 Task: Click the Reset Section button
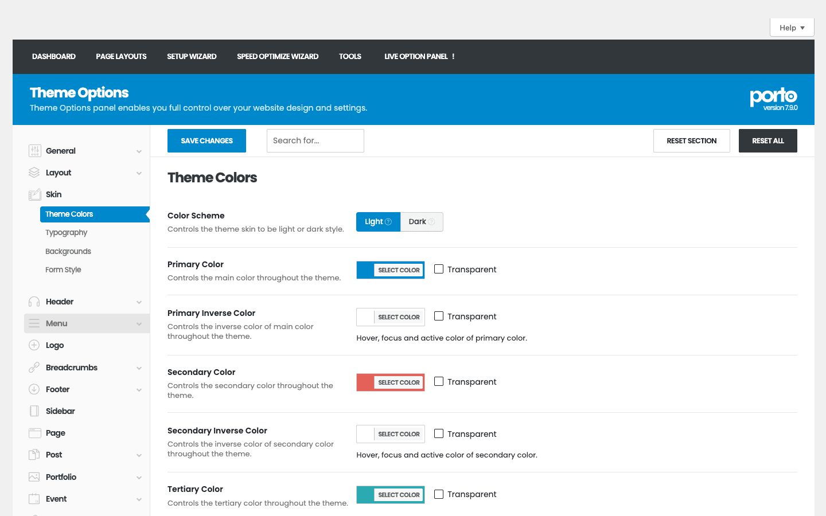692,141
